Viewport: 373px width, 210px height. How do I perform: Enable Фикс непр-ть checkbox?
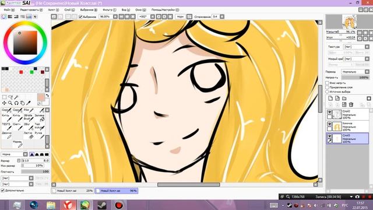tap(327, 83)
